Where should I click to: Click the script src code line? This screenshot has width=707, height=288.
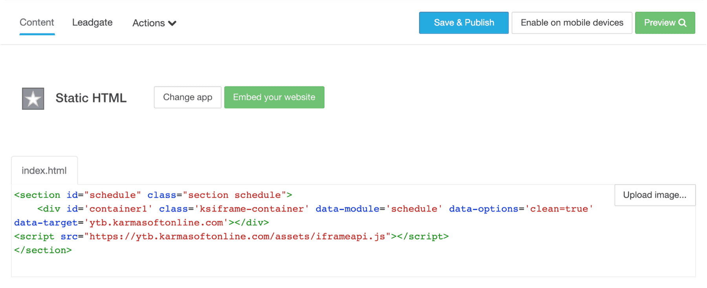(231, 236)
